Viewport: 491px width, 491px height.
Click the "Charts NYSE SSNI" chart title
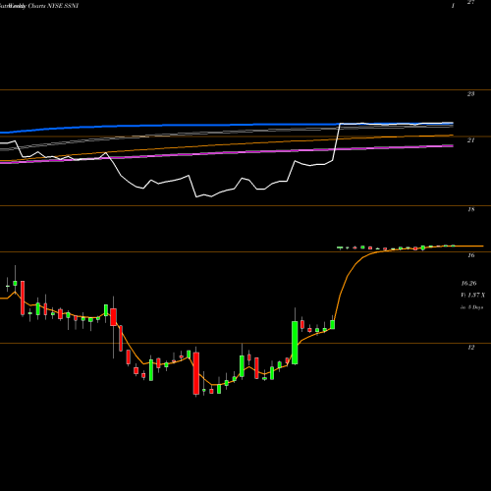tap(53, 6)
